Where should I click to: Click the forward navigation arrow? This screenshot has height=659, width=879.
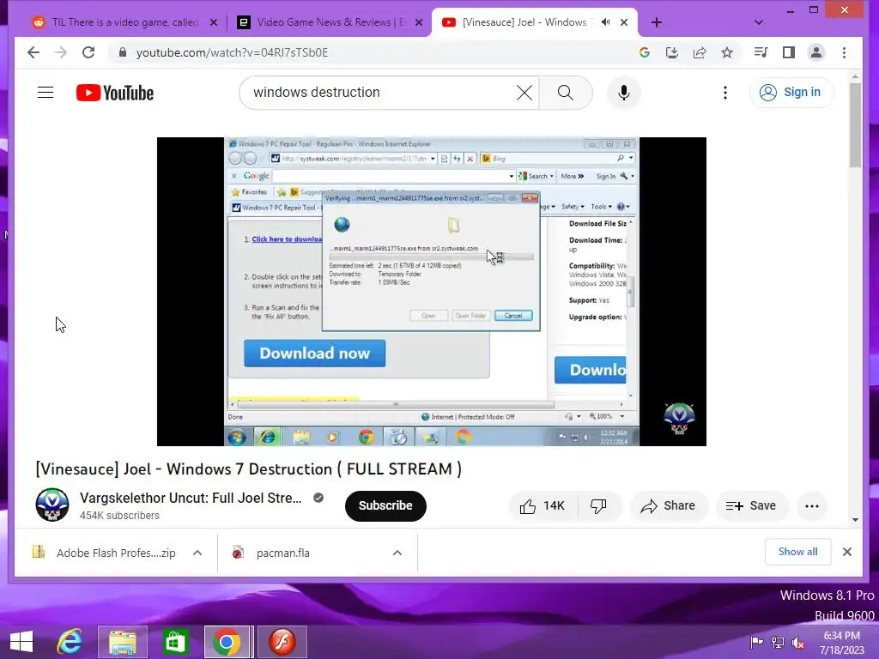coord(61,52)
